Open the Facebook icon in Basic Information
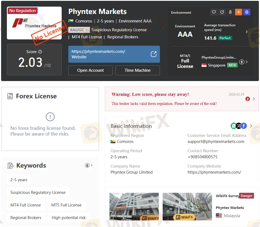 [244, 126]
